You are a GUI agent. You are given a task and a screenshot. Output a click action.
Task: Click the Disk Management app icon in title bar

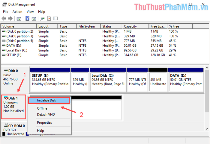[4, 4]
